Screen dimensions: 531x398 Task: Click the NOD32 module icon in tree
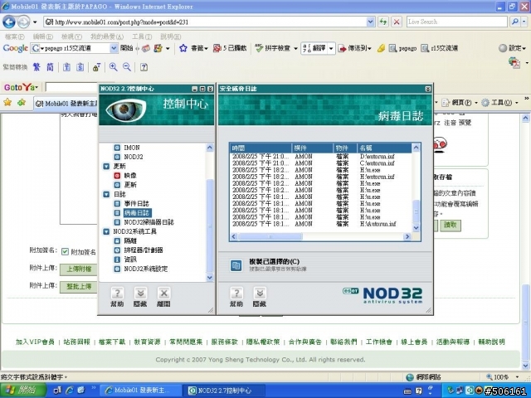coord(117,157)
